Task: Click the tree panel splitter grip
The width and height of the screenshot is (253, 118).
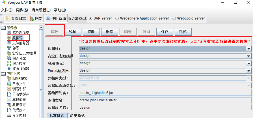Action: (41, 90)
